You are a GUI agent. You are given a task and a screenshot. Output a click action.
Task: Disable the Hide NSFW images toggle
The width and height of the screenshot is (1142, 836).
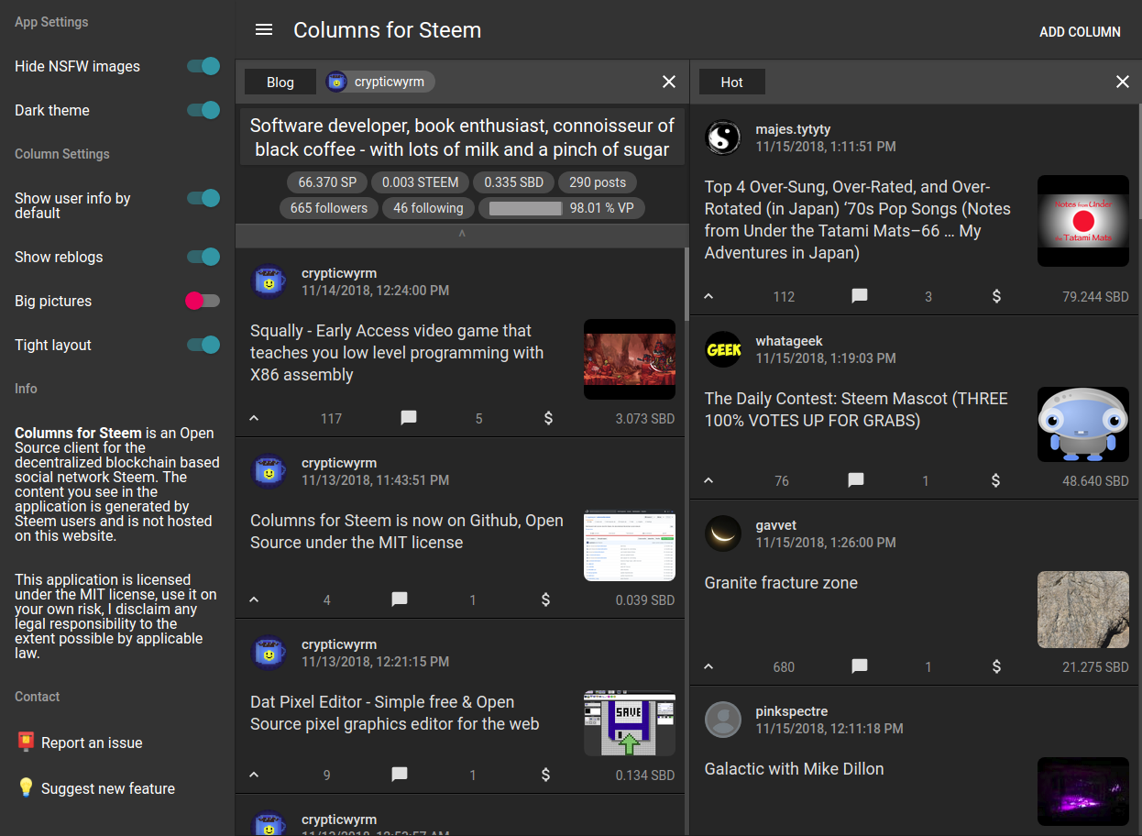tap(203, 66)
